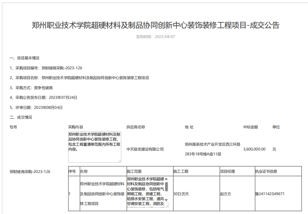Click supplier name 中天骏宏建设有限公司
The width and height of the screenshot is (308, 214).
click(x=145, y=149)
